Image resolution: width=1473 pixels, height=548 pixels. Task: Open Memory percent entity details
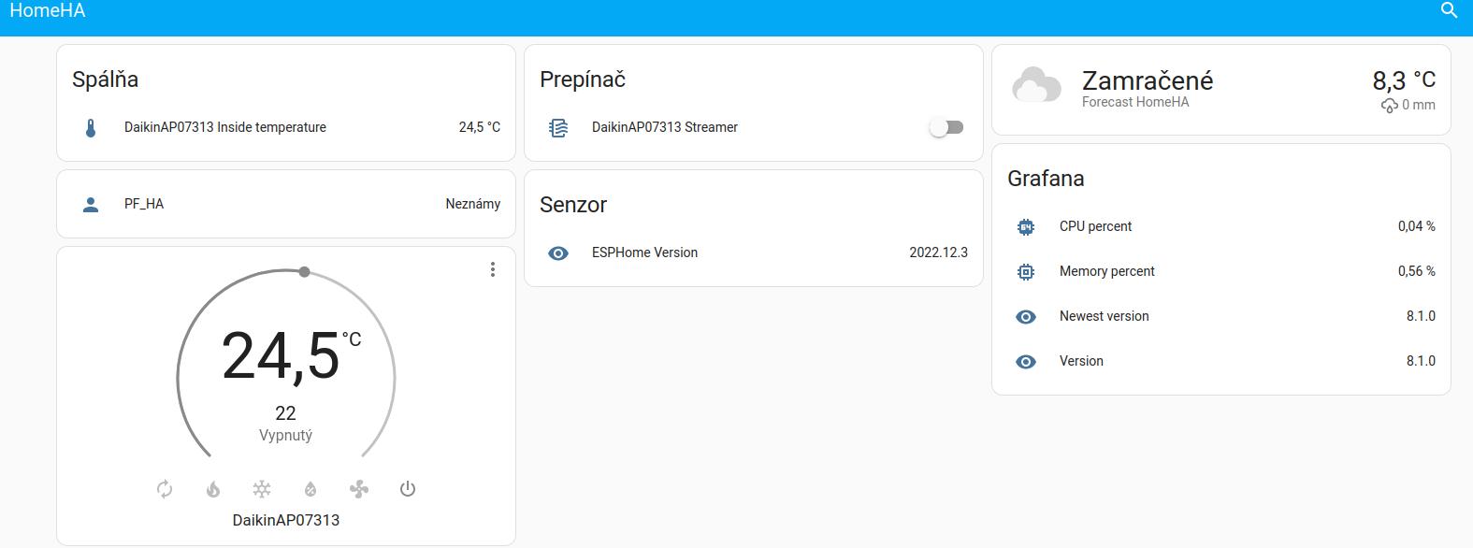coord(1106,271)
